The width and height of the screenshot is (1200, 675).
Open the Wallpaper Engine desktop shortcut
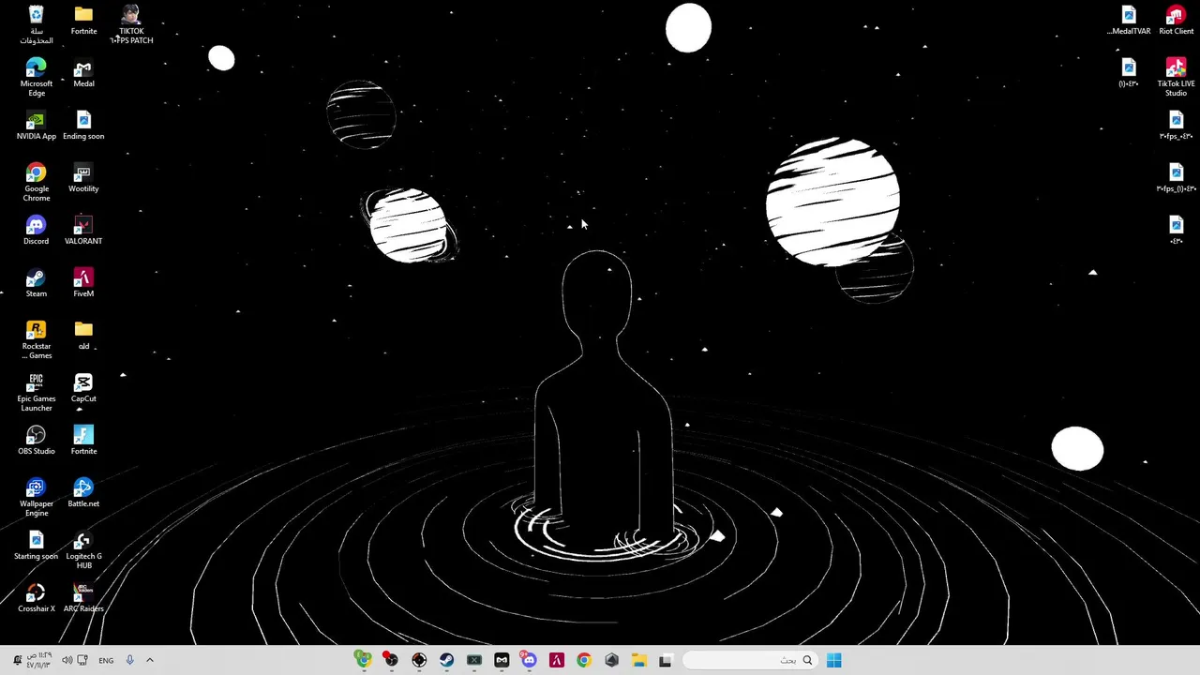click(36, 497)
